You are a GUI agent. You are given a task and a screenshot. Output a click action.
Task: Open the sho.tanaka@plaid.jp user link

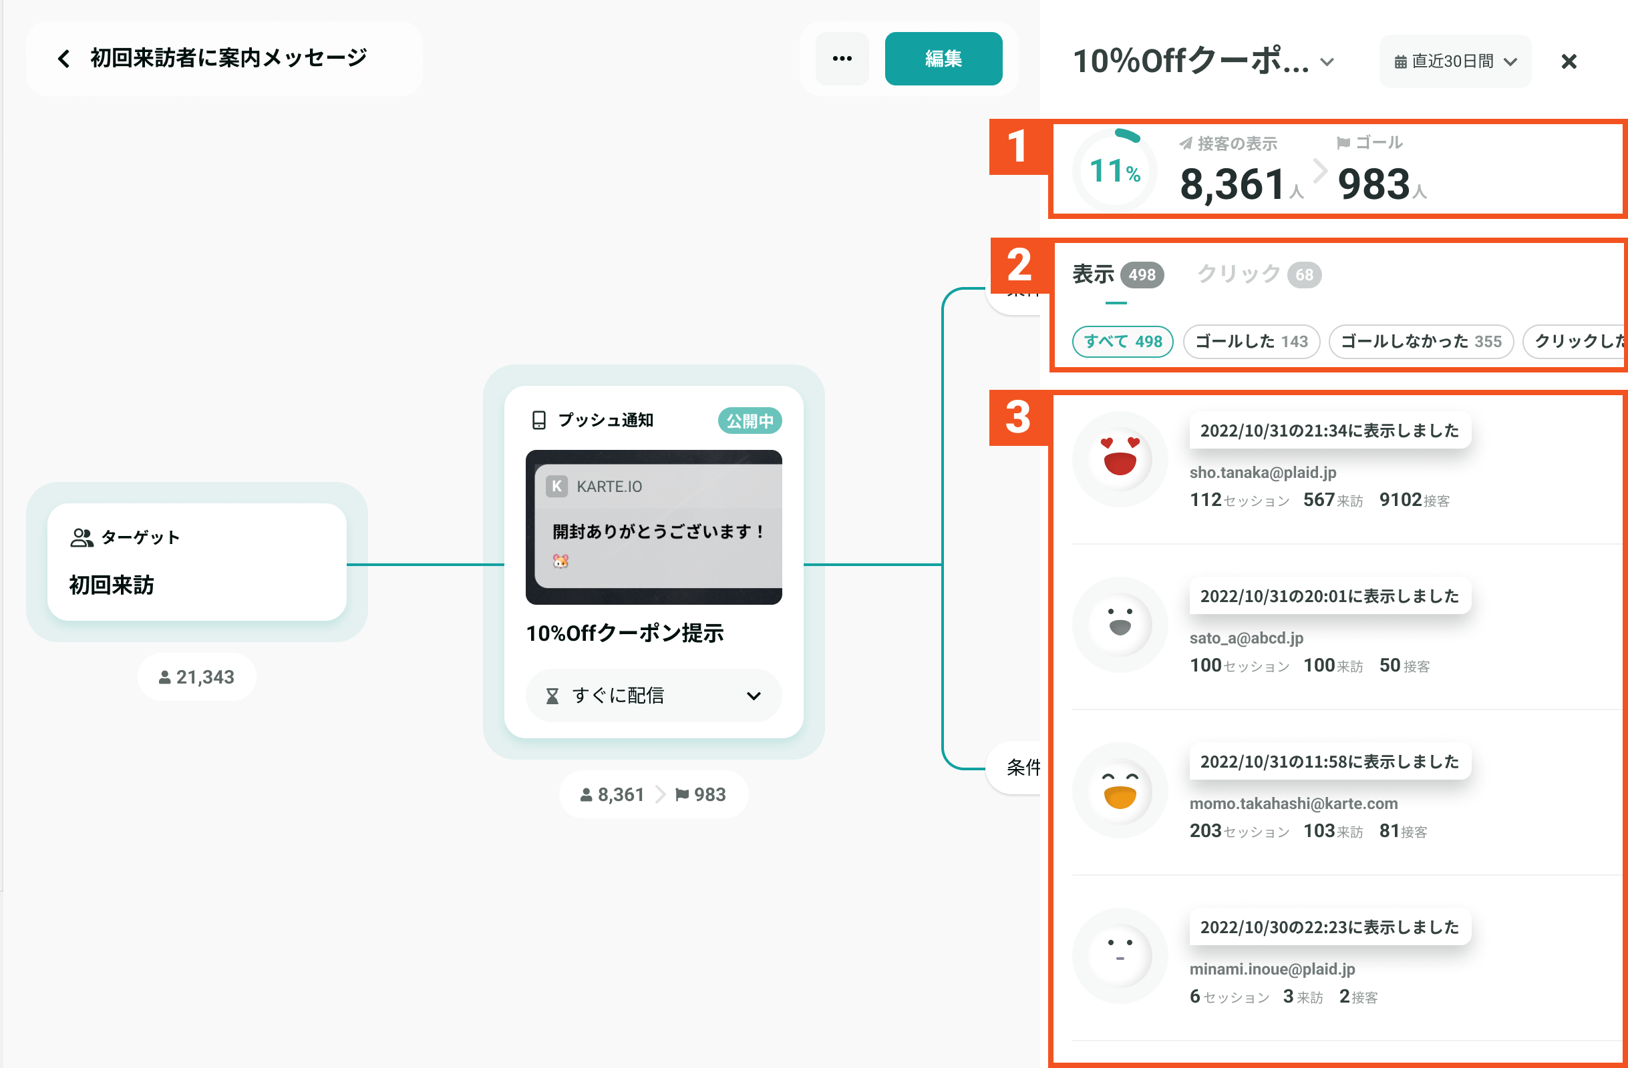pos(1263,472)
